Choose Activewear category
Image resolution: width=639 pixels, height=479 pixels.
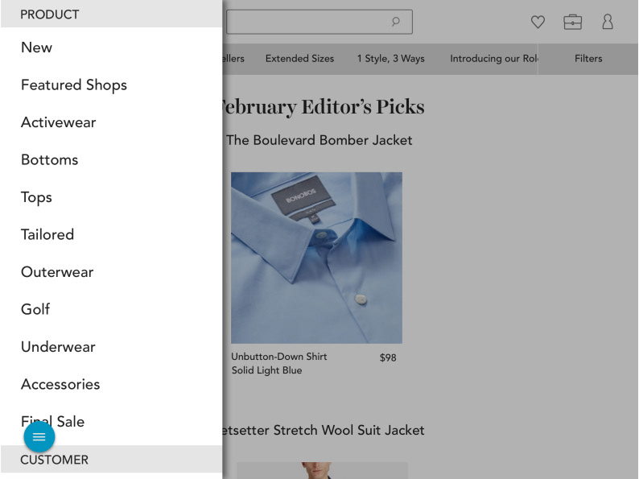[x=58, y=122]
